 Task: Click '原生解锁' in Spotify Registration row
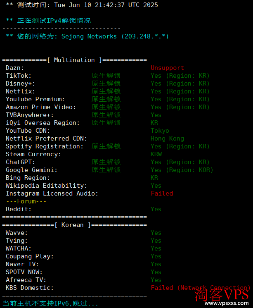coord(106,146)
